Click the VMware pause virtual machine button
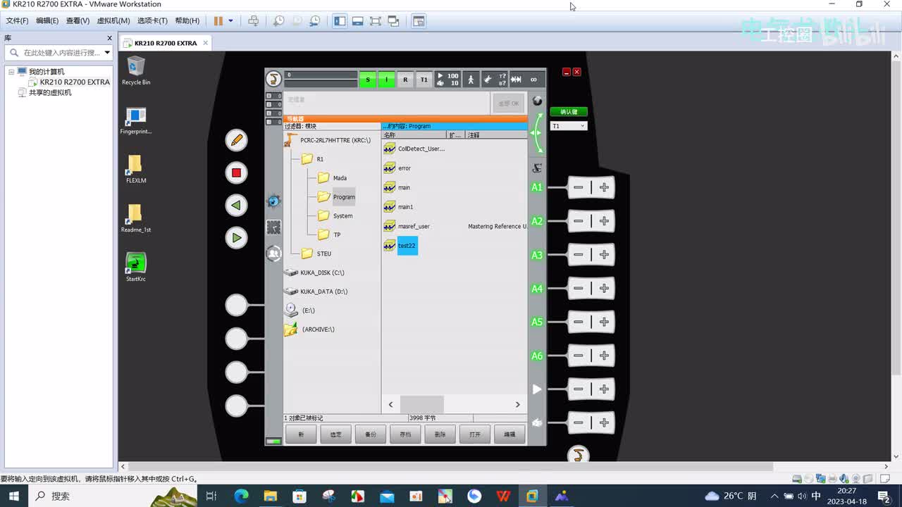The width and height of the screenshot is (902, 507). point(218,21)
